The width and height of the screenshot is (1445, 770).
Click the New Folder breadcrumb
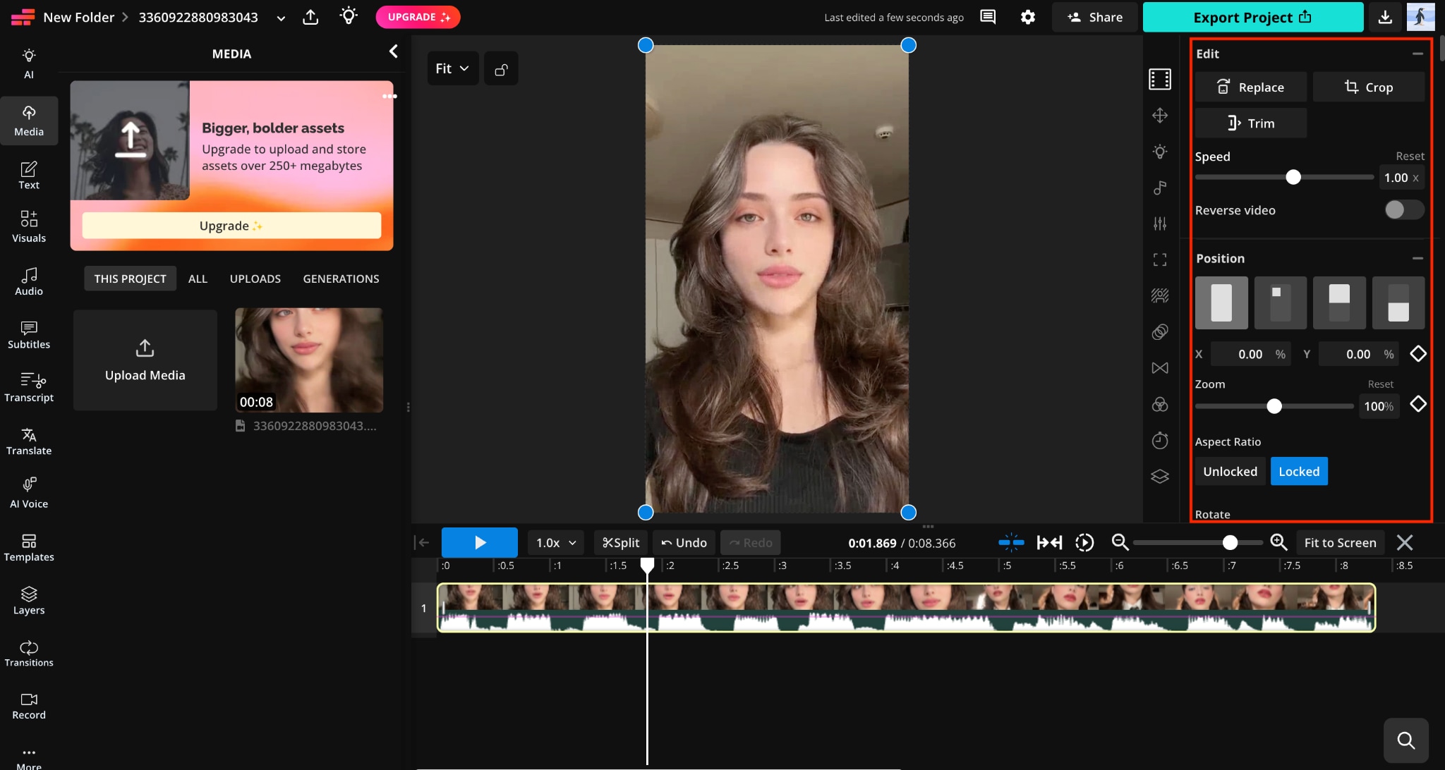click(78, 17)
